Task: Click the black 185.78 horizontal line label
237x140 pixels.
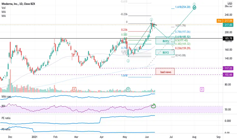Action: click(228, 38)
